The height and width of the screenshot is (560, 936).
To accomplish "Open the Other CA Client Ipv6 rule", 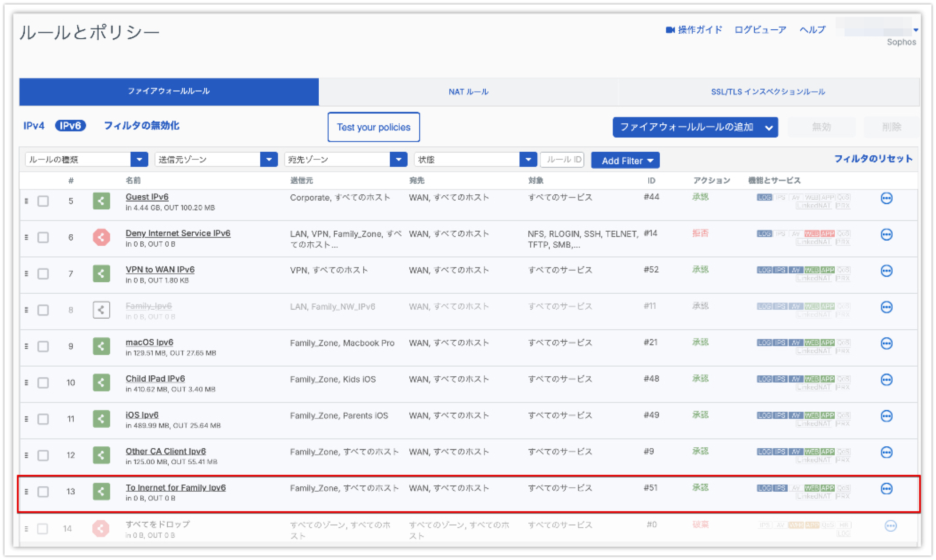I will (166, 451).
